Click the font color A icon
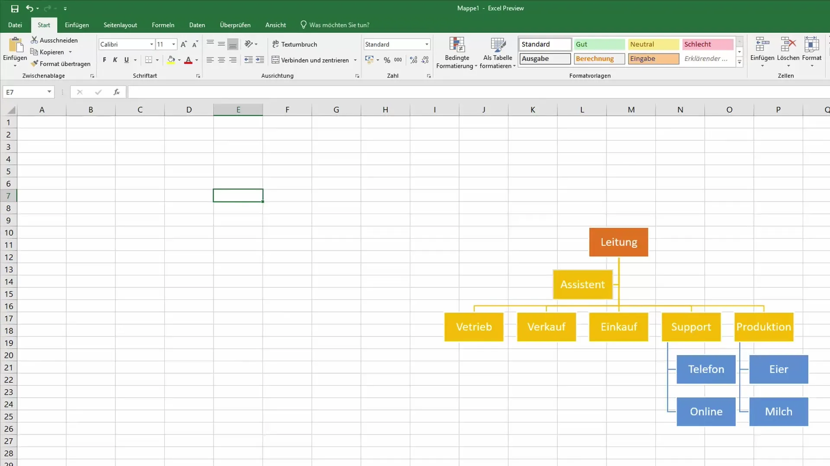The image size is (830, 466). click(x=188, y=60)
